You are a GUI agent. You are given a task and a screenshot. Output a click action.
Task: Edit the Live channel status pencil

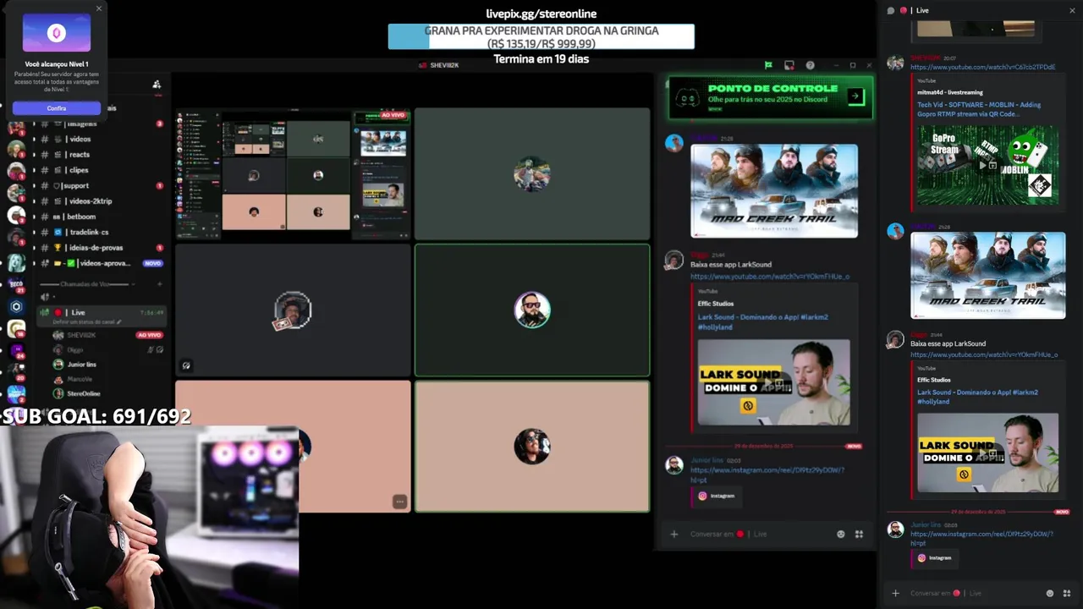[119, 322]
